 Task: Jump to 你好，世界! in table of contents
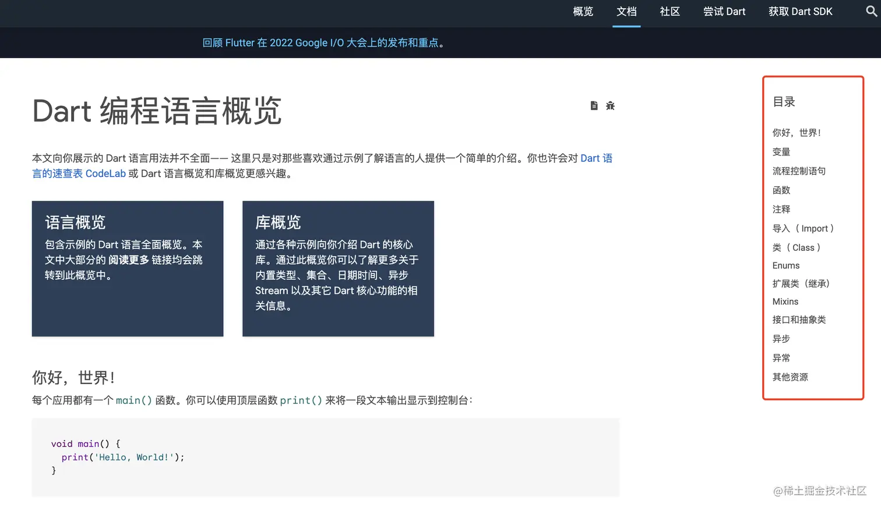pos(797,133)
